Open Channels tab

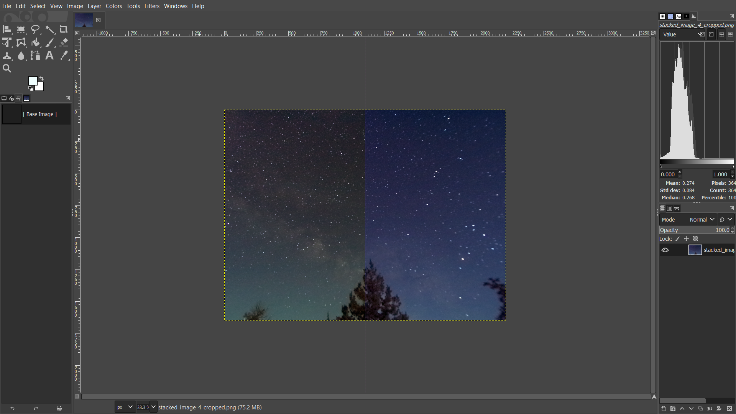point(669,209)
